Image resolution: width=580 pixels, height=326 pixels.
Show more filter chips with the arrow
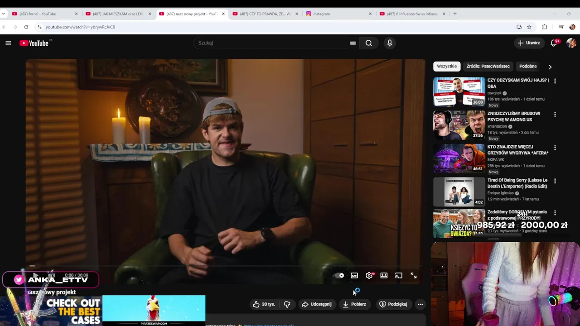[x=550, y=67]
